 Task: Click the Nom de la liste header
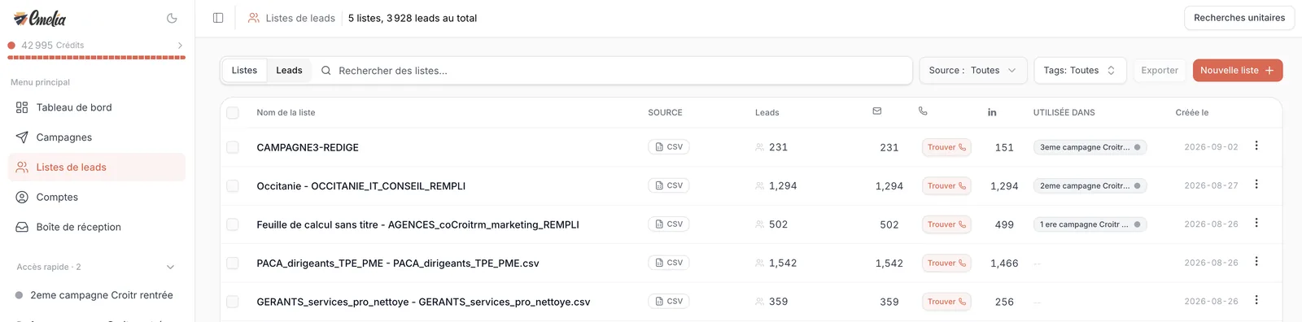(x=286, y=113)
